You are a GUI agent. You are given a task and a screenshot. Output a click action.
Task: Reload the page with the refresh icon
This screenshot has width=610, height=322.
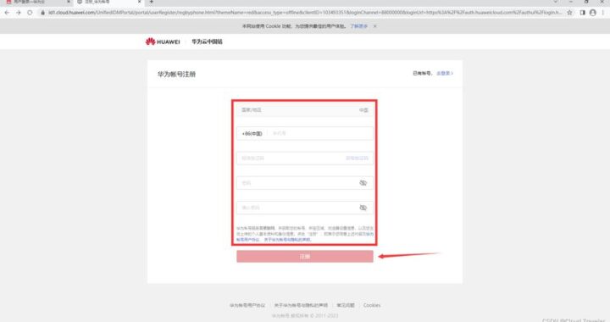[30, 13]
